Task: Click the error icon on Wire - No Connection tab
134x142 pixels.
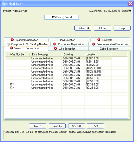Action: 11,48
